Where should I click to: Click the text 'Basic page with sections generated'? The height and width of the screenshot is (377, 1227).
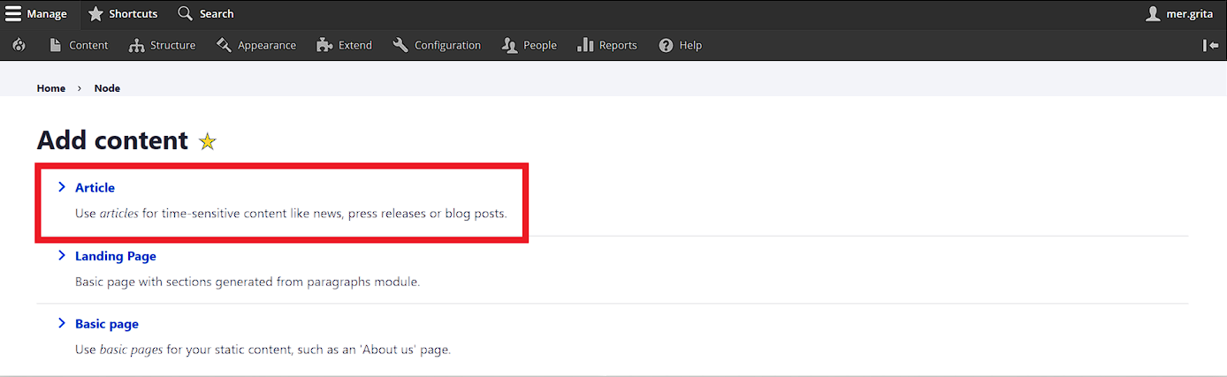248,282
